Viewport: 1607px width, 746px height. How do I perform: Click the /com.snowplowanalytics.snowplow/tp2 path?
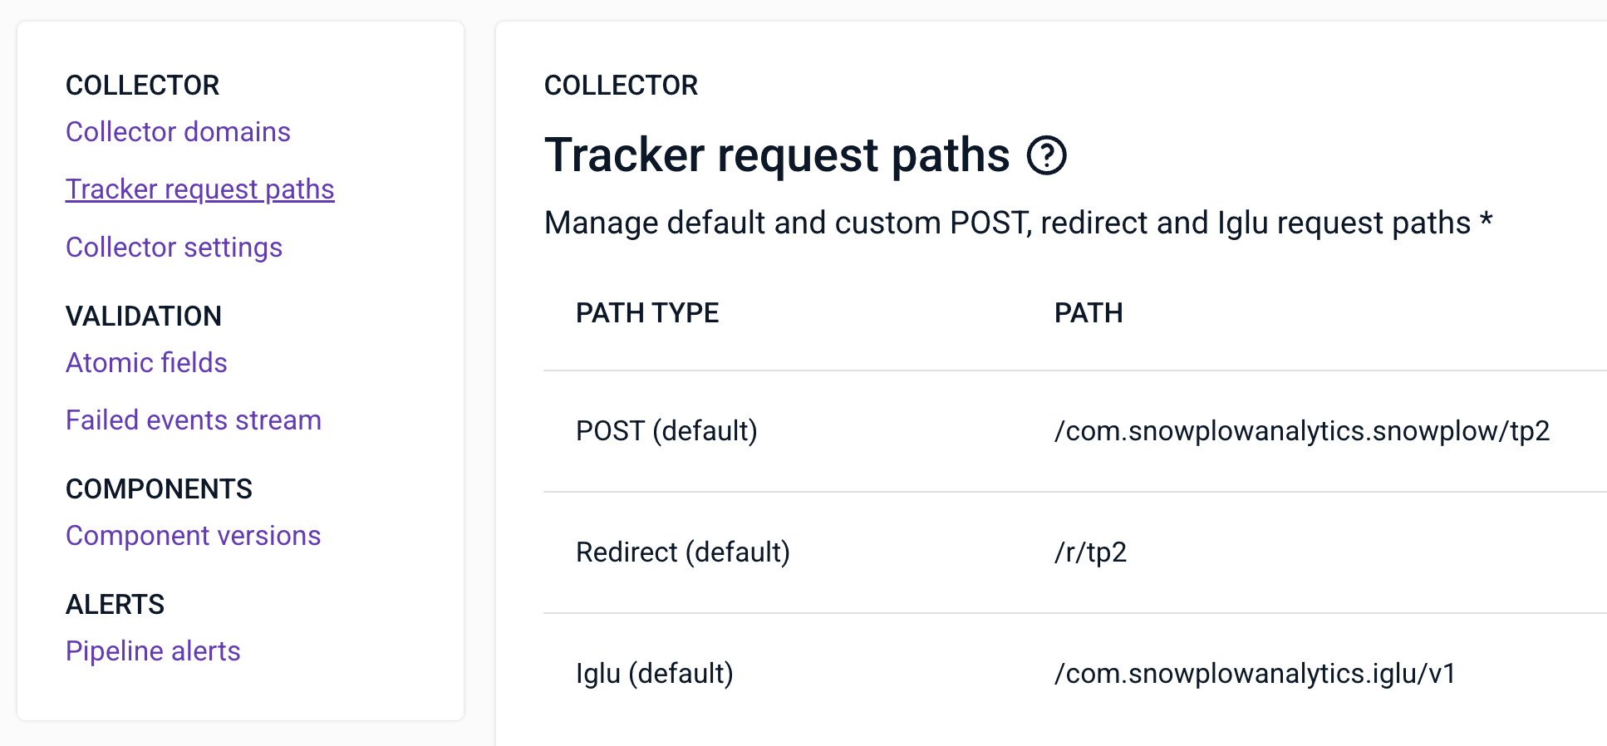pos(1301,431)
